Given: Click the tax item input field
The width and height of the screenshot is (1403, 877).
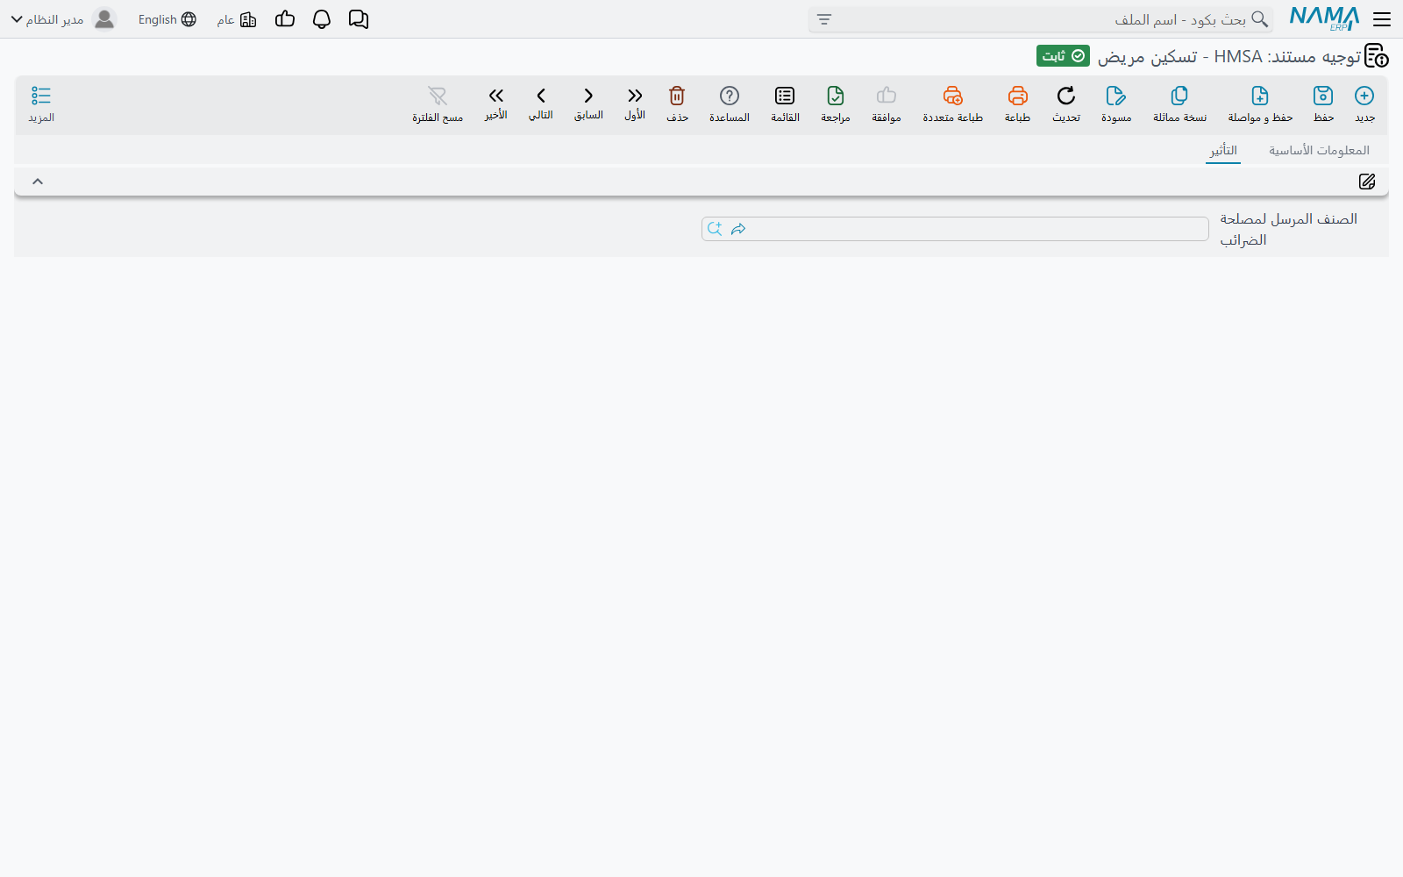Looking at the screenshot, I should click(955, 229).
